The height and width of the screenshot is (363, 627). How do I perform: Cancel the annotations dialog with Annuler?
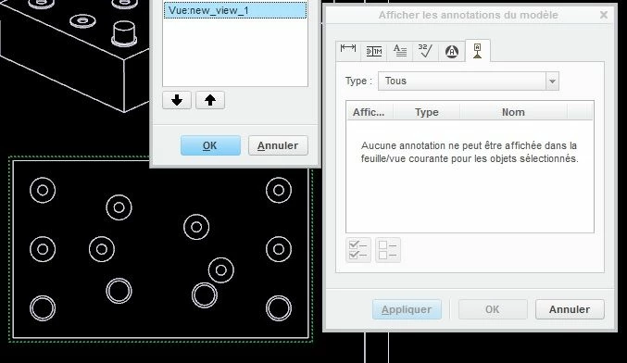[x=570, y=309]
